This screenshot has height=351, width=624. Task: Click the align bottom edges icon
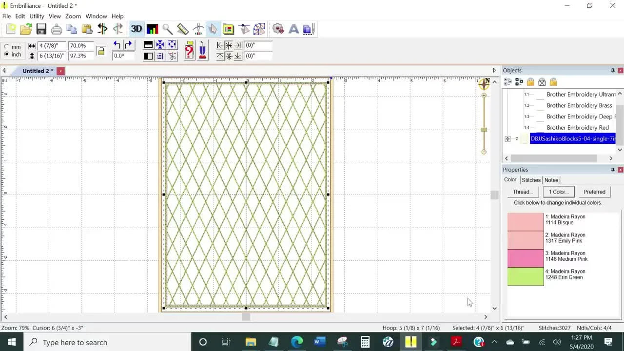pos(237,56)
